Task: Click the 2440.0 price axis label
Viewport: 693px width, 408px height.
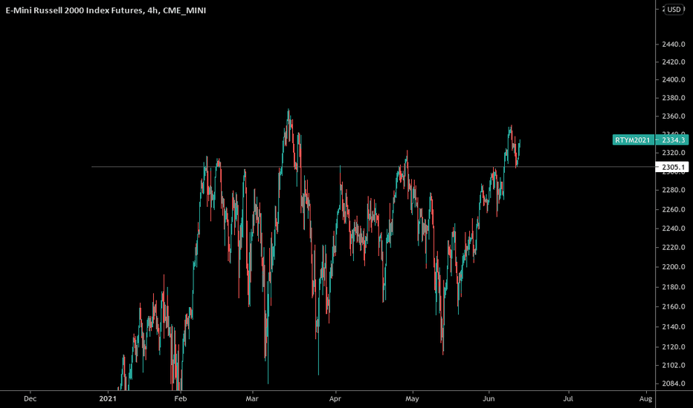Action: [x=673, y=44]
